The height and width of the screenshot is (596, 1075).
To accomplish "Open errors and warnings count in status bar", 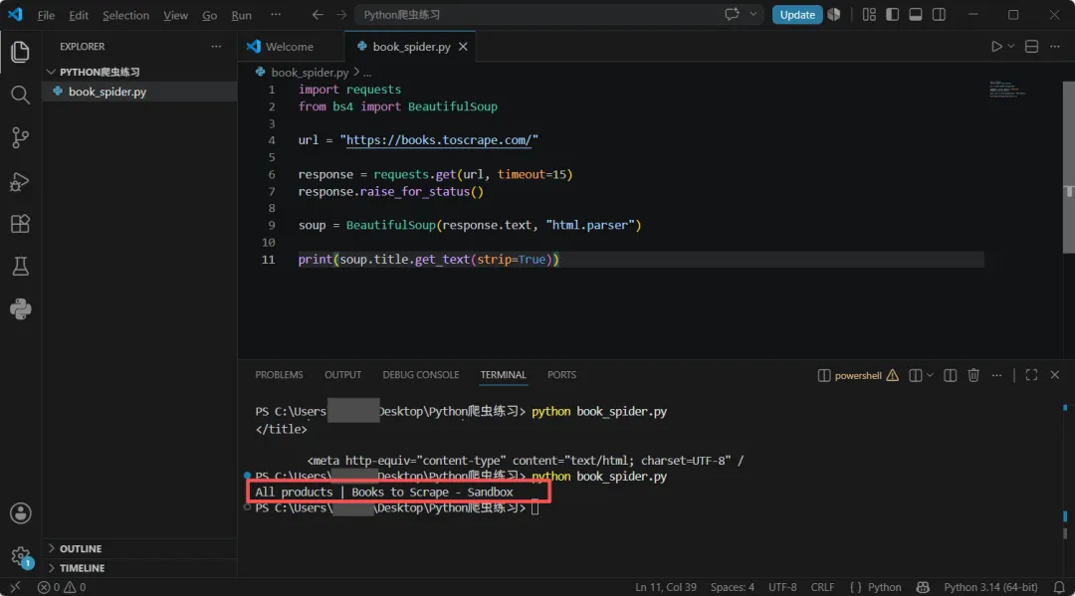I will [x=62, y=587].
